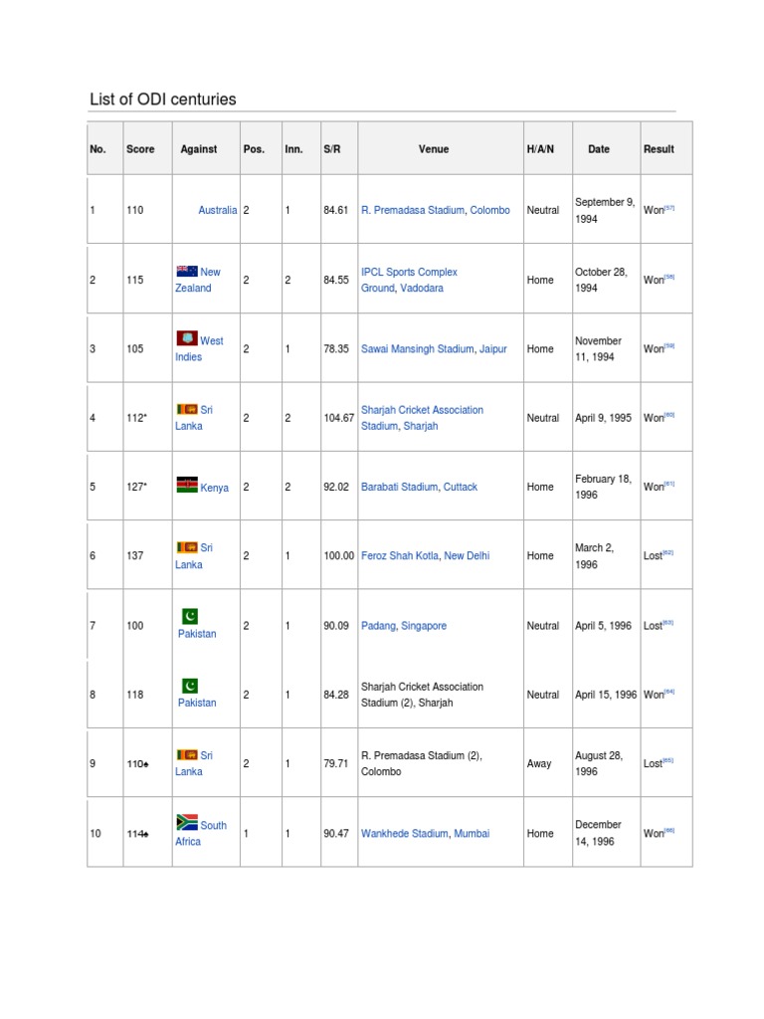Click the Sri Lanka flag in row 4
This screenshot has width=764, height=1019.
coord(186,409)
